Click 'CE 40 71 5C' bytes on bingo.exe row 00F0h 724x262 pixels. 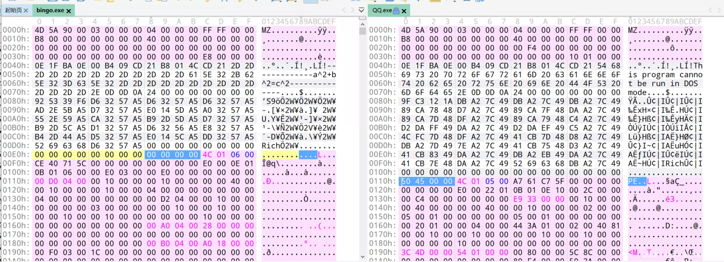tap(60, 164)
